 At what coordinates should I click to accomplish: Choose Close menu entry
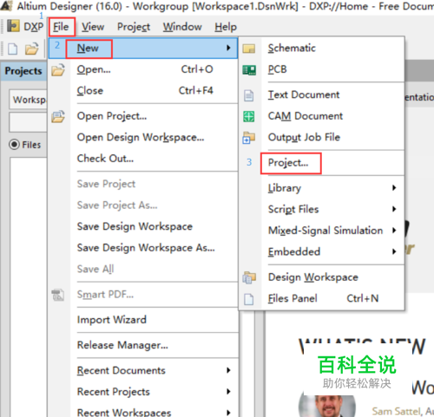[143, 91]
